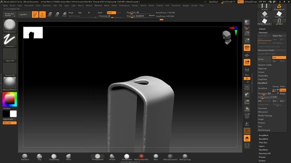Open the Material menu
Image resolution: width=291 pixels, height=163 pixels.
tap(98, 5)
